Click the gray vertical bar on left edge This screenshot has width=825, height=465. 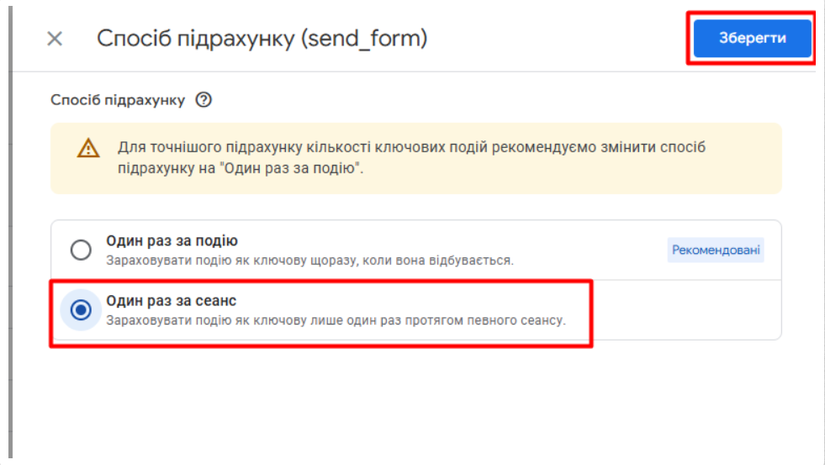tap(11, 232)
